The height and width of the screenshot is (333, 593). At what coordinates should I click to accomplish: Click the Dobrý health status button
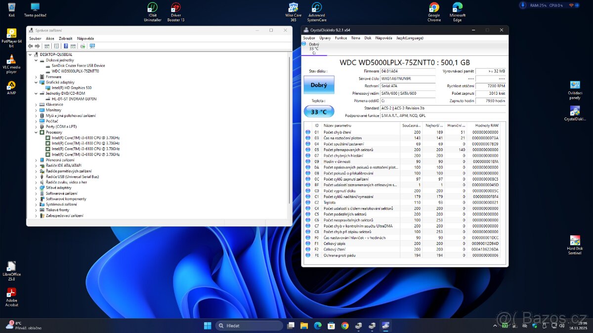click(x=319, y=84)
